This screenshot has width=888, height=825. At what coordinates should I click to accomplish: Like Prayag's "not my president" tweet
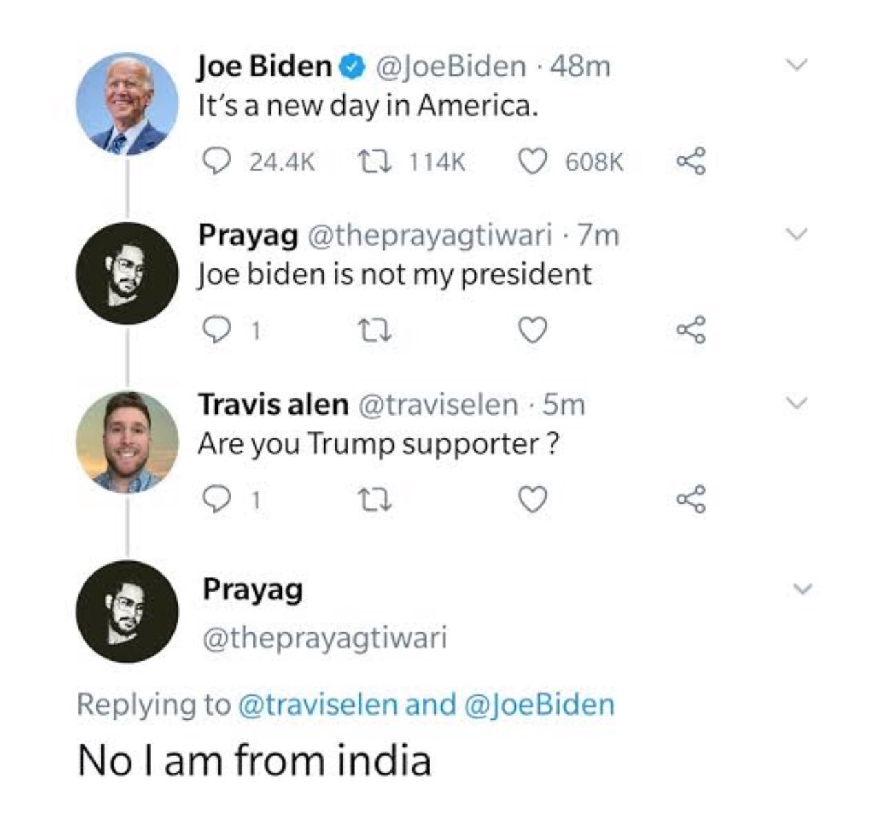532,331
